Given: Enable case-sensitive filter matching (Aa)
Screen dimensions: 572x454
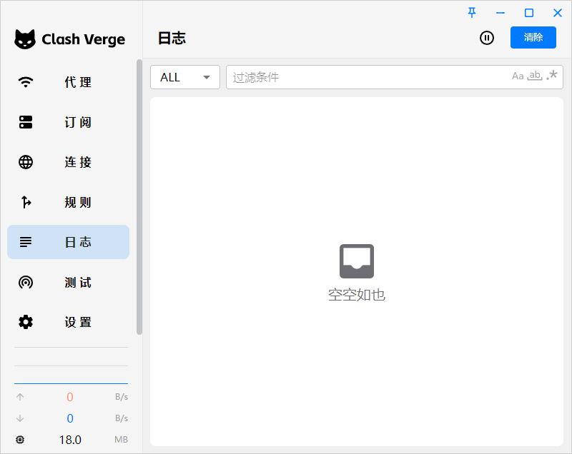Looking at the screenshot, I should (x=518, y=76).
